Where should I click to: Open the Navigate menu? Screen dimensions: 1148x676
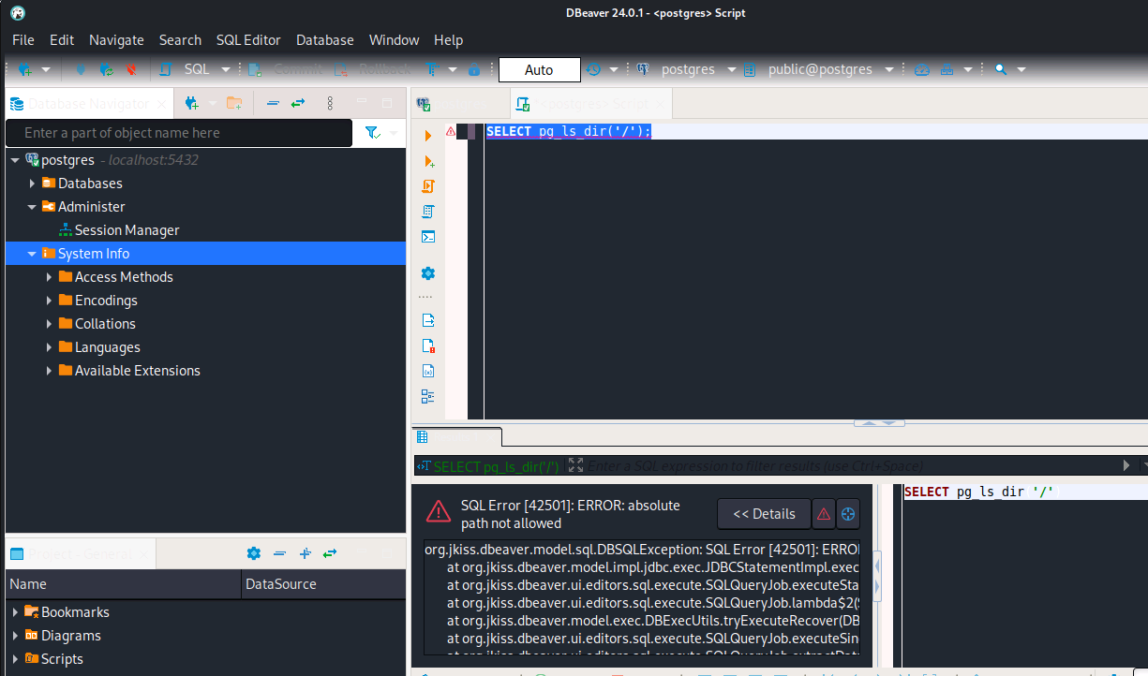coord(116,40)
